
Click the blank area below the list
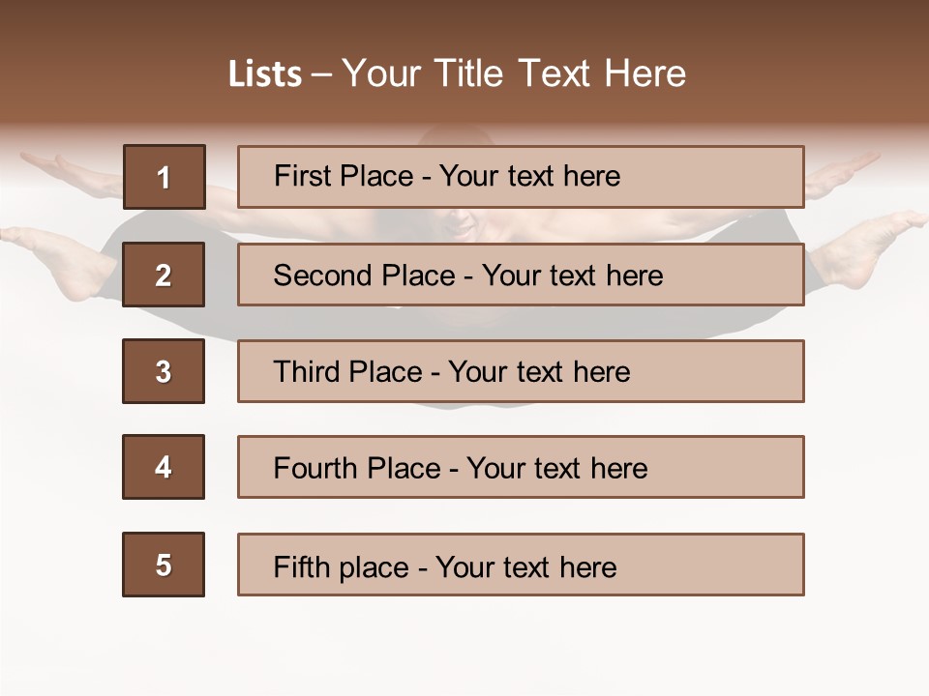464,646
